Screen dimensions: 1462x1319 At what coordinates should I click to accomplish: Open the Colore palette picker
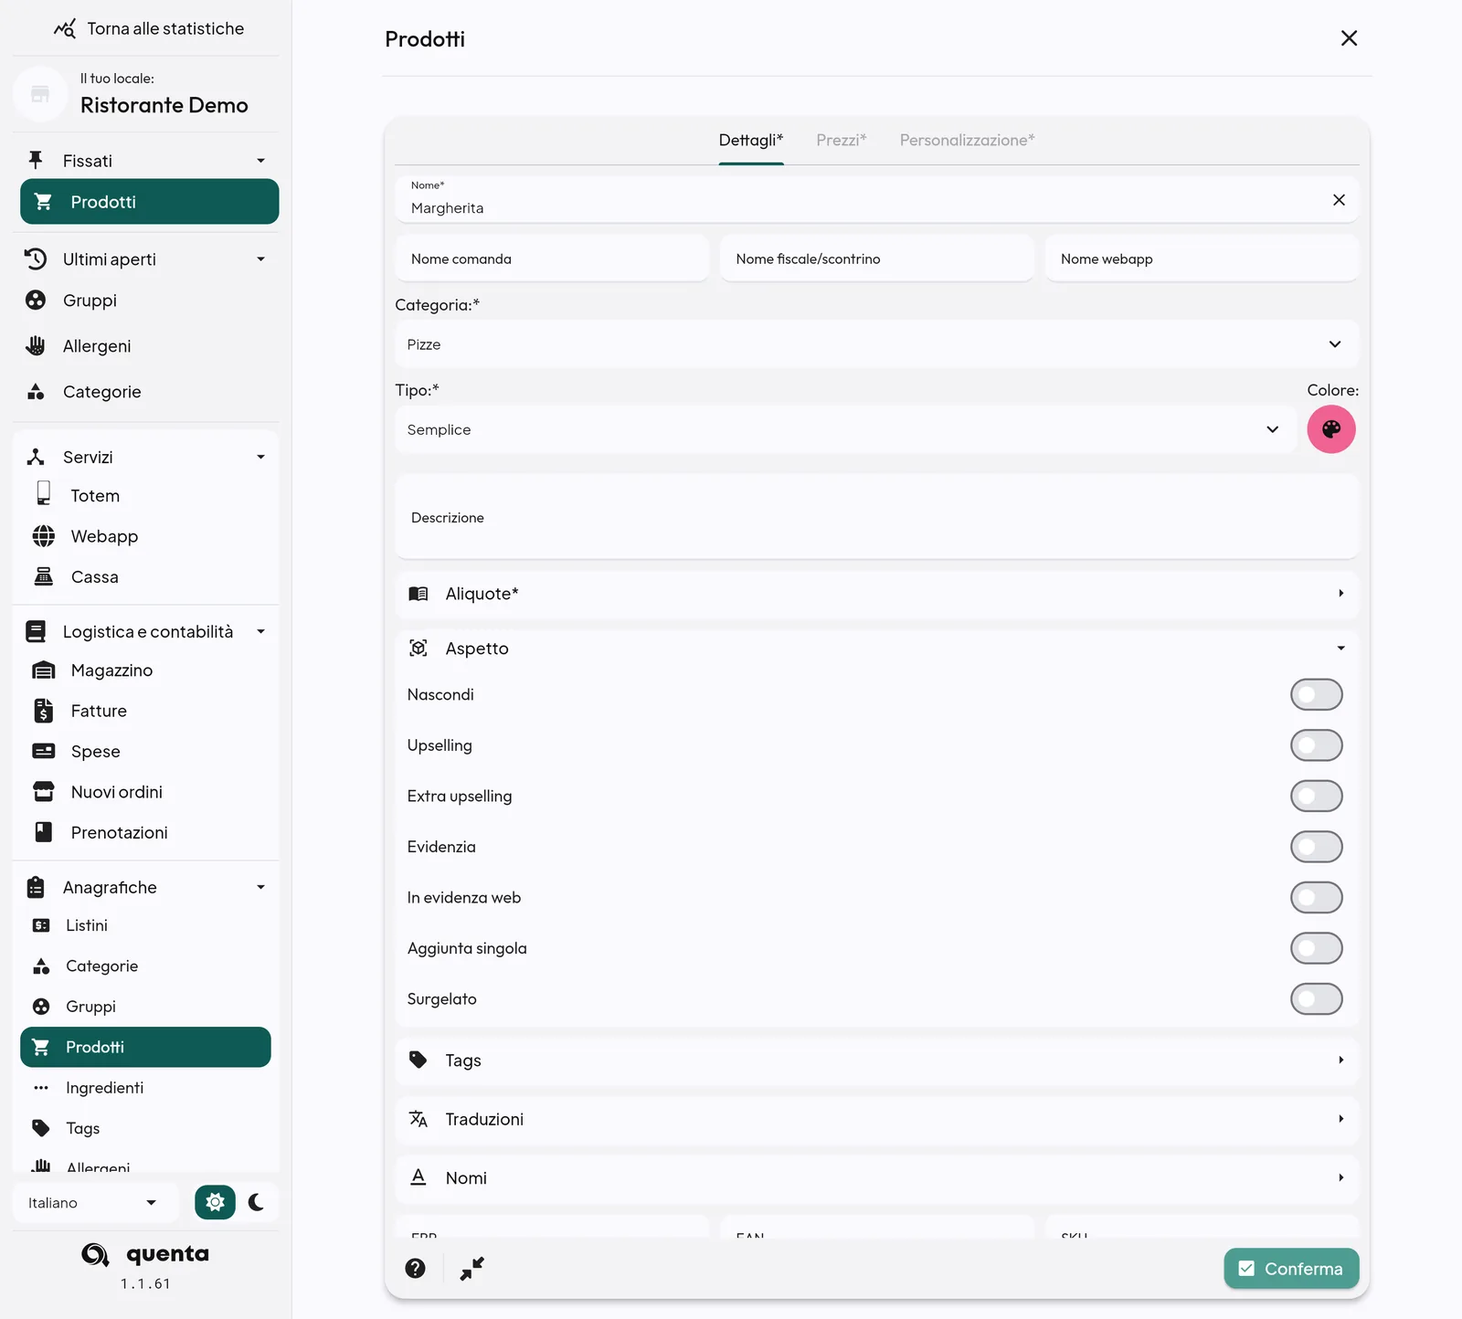pyautogui.click(x=1331, y=429)
